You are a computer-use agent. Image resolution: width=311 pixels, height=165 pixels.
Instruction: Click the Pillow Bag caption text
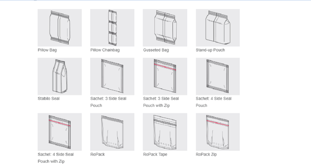coord(47,50)
